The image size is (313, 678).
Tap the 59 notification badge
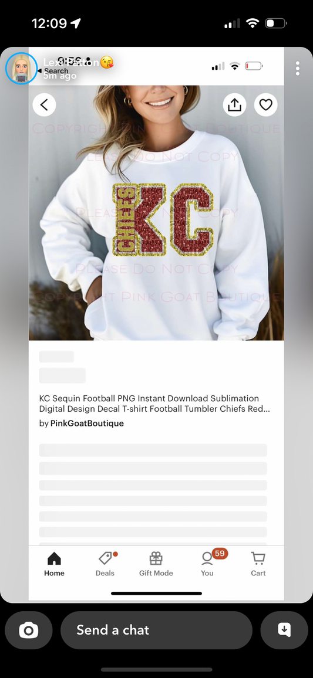tap(220, 554)
